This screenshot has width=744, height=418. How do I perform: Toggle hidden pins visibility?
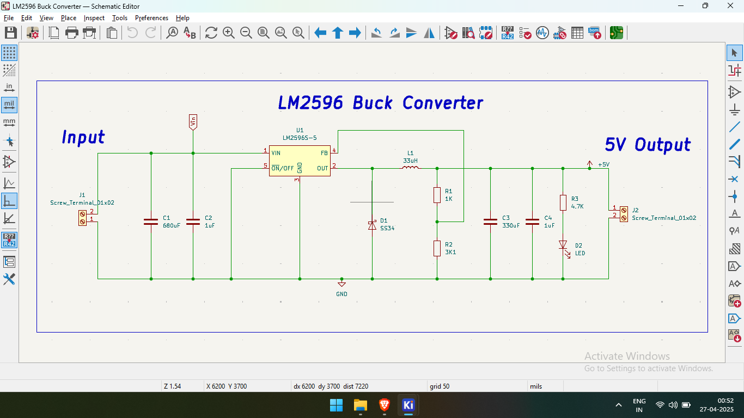(x=9, y=162)
